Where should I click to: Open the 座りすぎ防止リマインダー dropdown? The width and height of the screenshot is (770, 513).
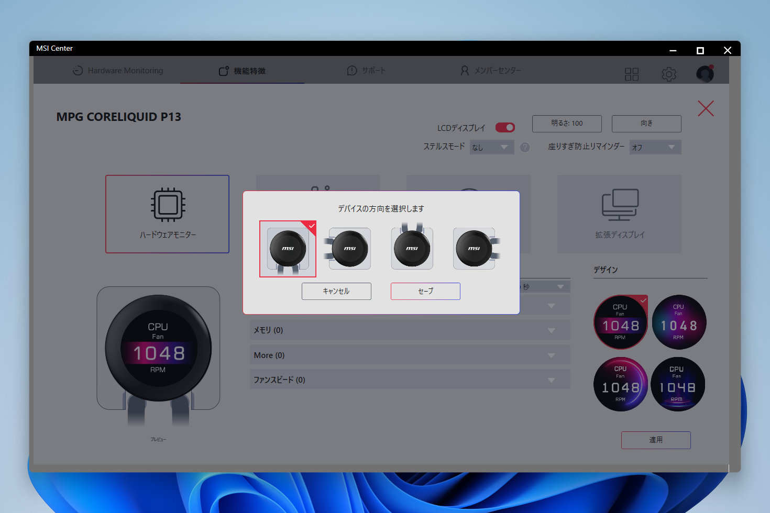655,147
